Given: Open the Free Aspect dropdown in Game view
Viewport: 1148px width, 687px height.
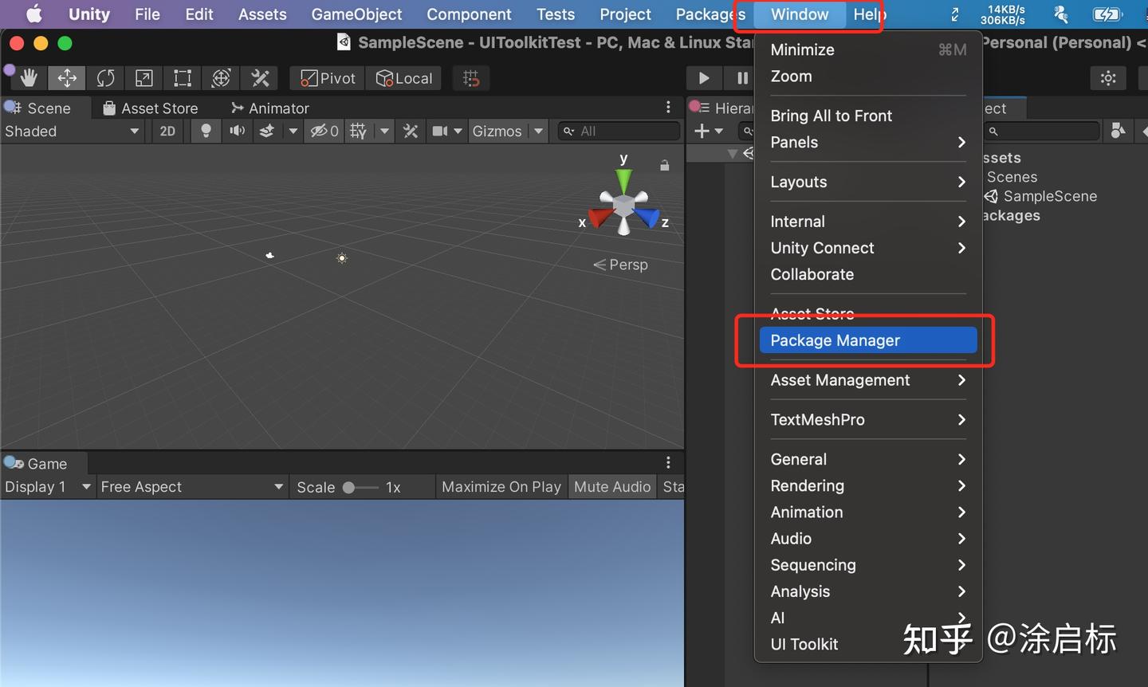Looking at the screenshot, I should [x=191, y=486].
